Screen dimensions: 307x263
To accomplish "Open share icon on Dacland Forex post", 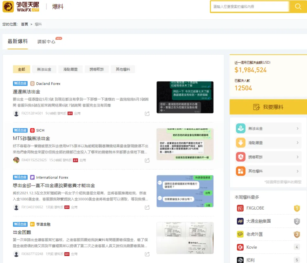I will coord(147,113).
